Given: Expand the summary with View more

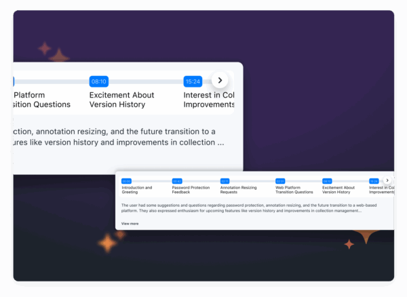Looking at the screenshot, I should point(130,223).
